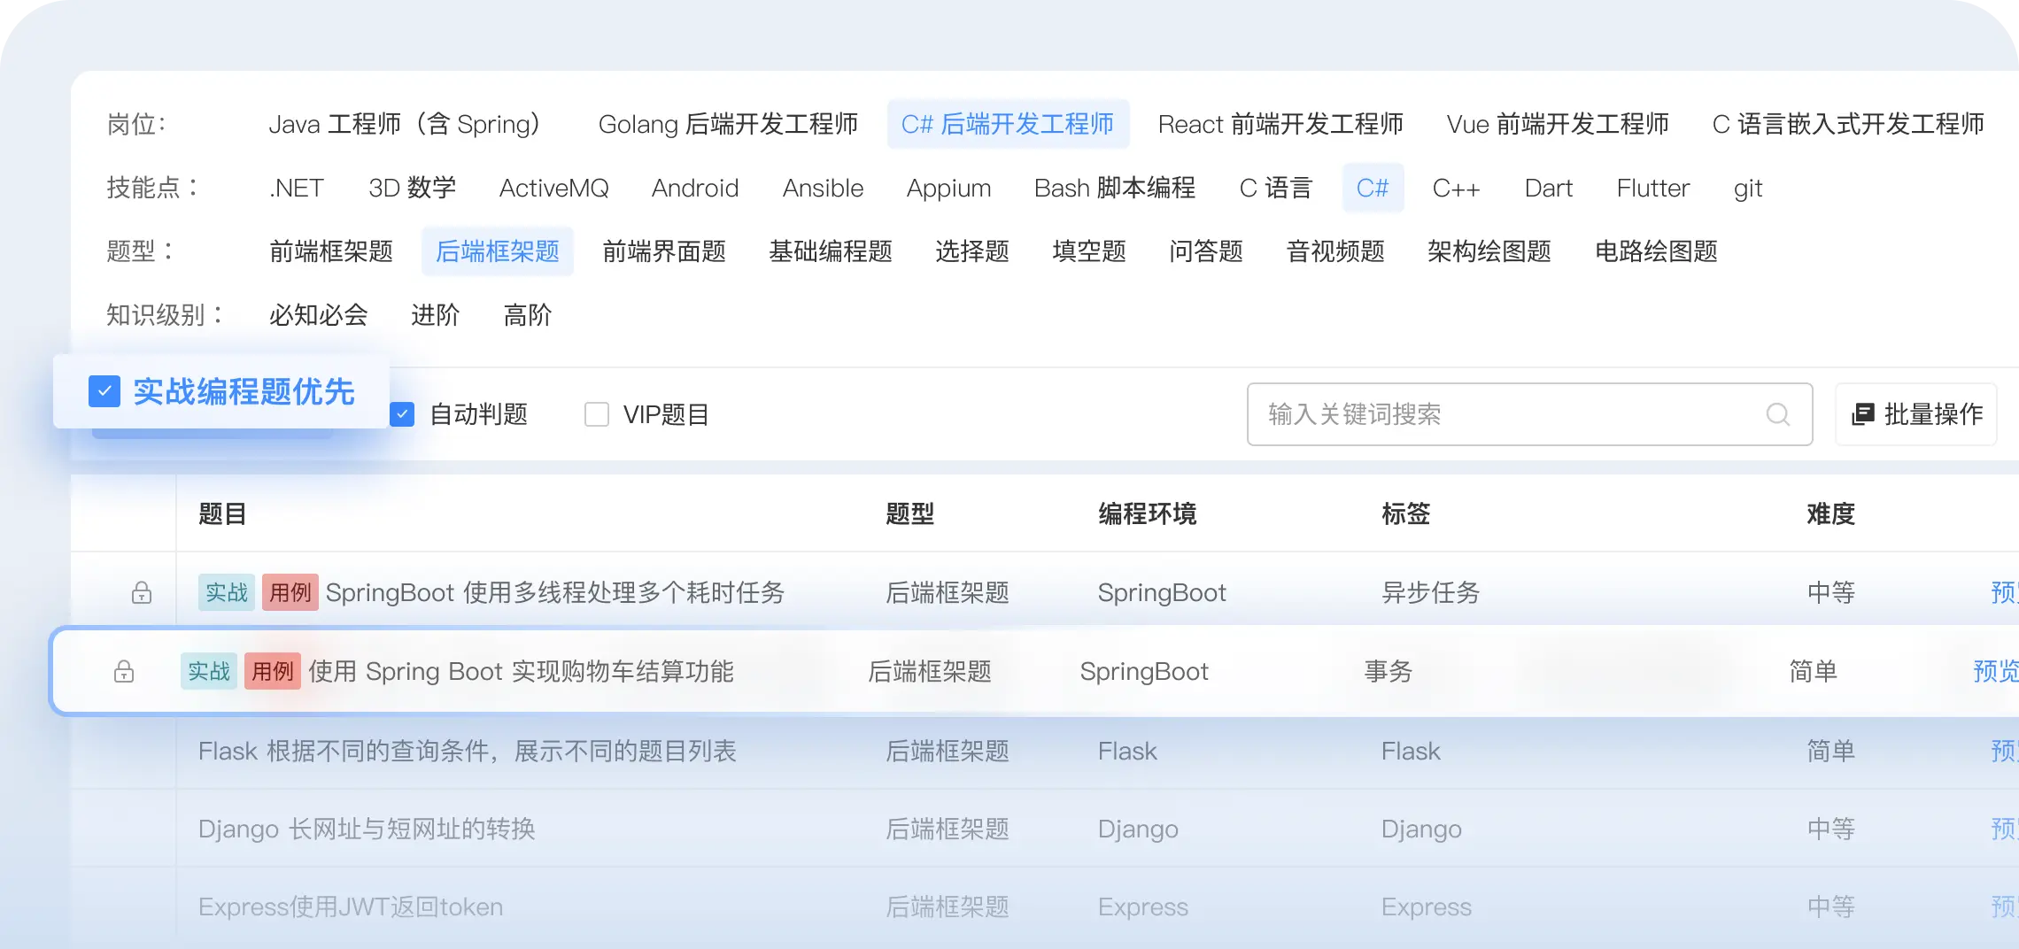The image size is (2019, 949).
Task: Click lock icon on SpringBoot multithreading row
Action: point(142,592)
